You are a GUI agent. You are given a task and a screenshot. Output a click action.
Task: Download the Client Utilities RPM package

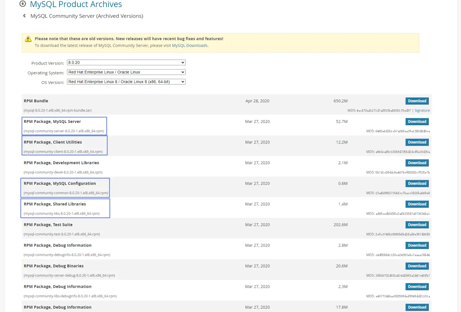click(417, 142)
